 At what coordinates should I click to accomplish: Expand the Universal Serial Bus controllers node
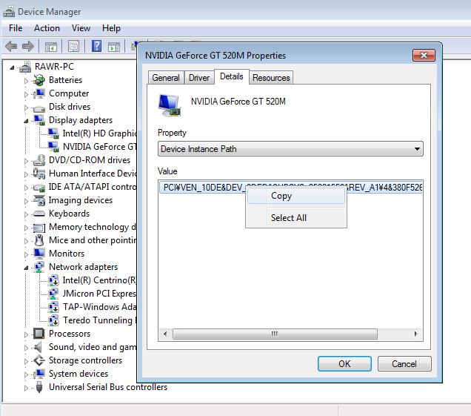coord(26,388)
